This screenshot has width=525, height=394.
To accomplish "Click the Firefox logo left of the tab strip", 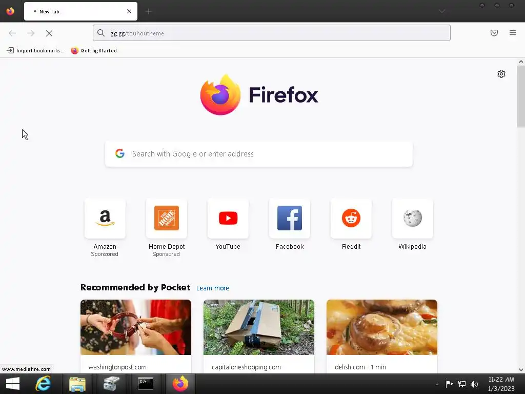I will point(10,11).
